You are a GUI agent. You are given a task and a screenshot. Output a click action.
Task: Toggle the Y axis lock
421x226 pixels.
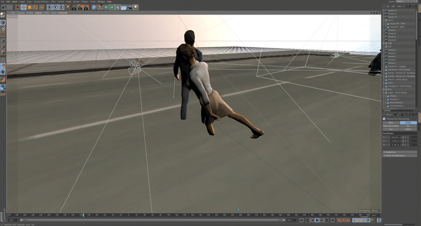coord(55,7)
